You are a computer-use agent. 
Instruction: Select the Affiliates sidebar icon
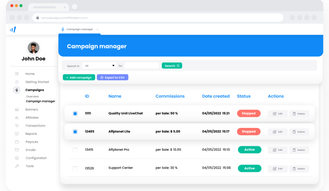point(17,117)
